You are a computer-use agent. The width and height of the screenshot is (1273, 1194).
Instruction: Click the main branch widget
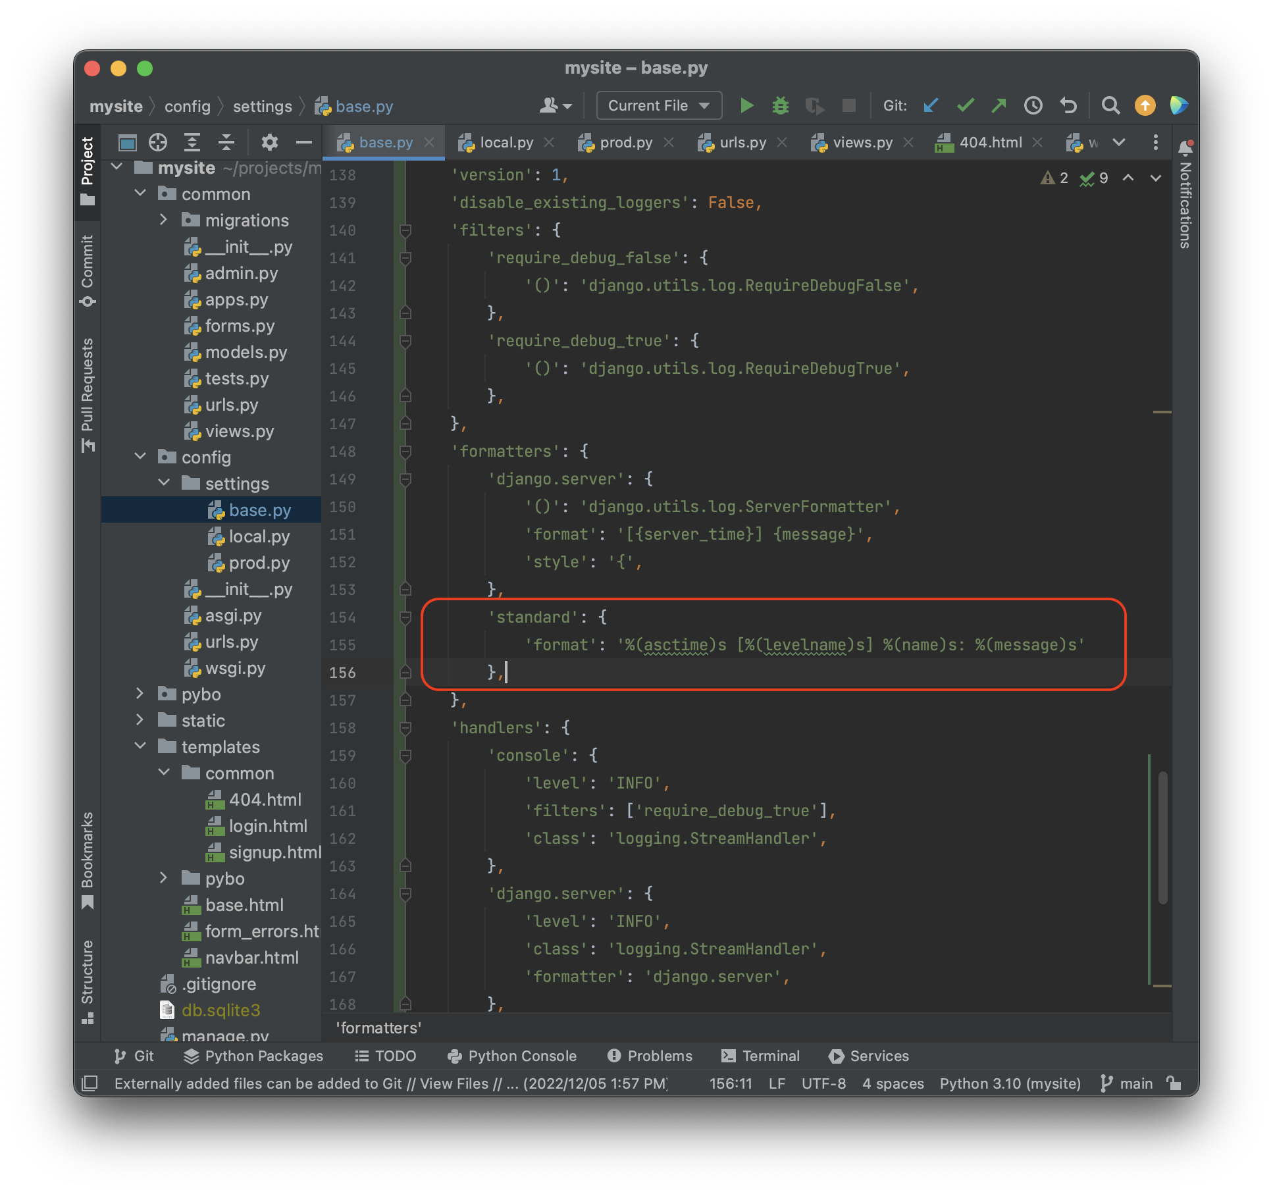point(1128,1083)
